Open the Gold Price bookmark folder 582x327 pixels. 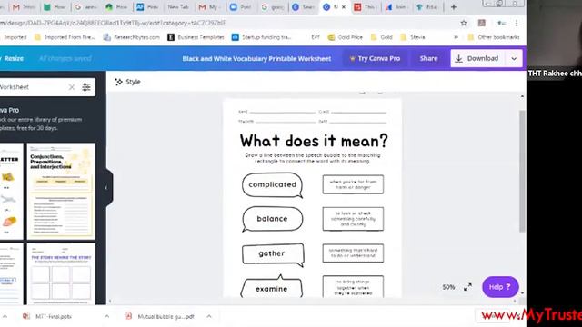pyautogui.click(x=346, y=37)
